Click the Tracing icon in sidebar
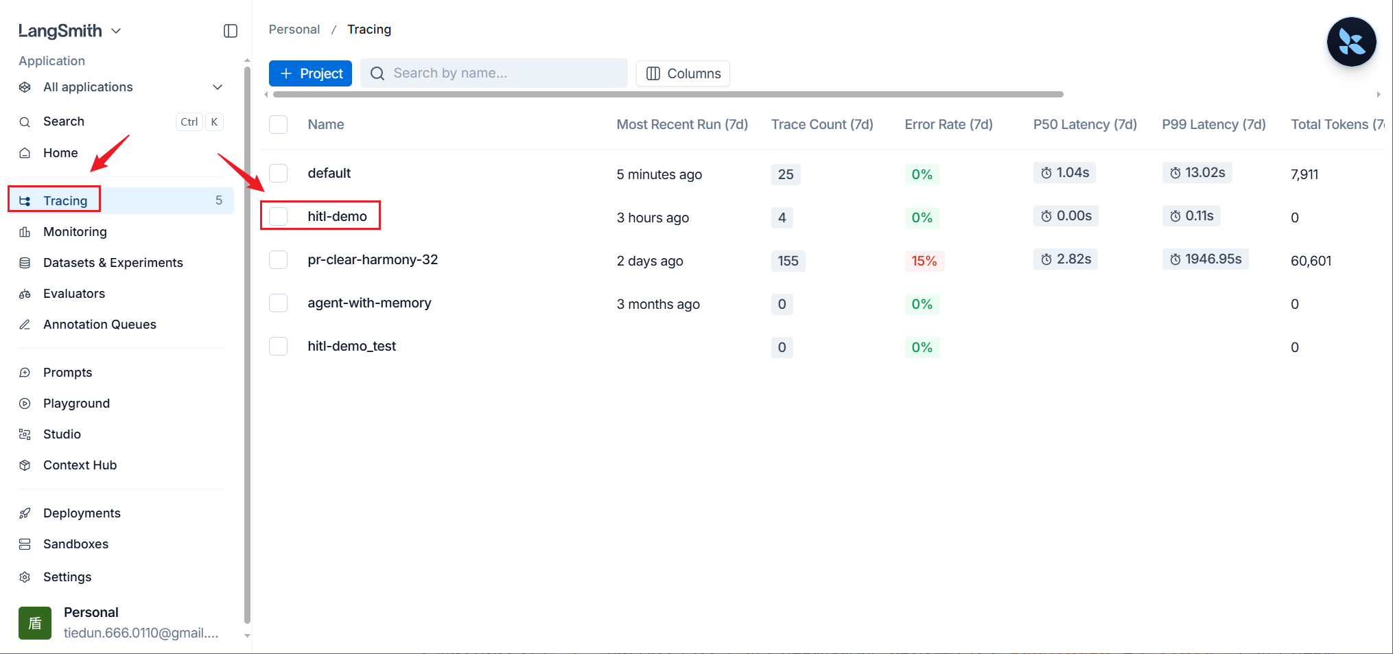Image resolution: width=1393 pixels, height=654 pixels. (25, 201)
